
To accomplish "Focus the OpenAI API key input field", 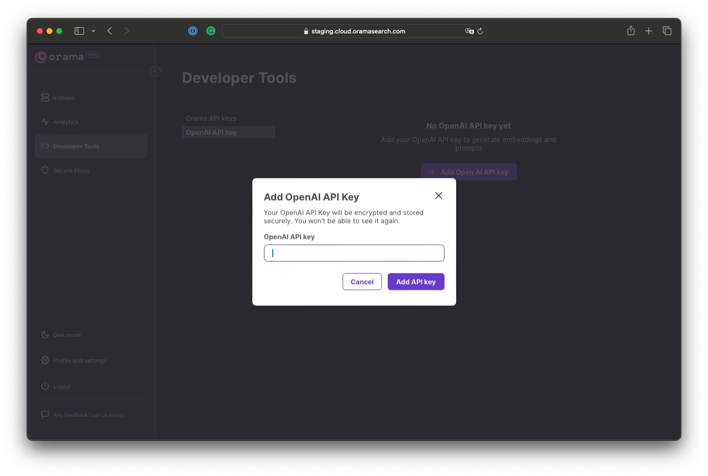I will coord(354,253).
